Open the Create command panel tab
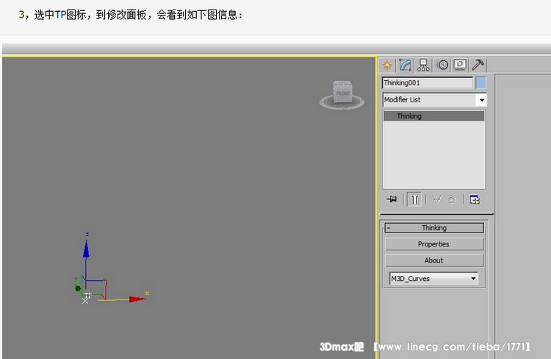The width and height of the screenshot is (551, 359). [x=387, y=65]
